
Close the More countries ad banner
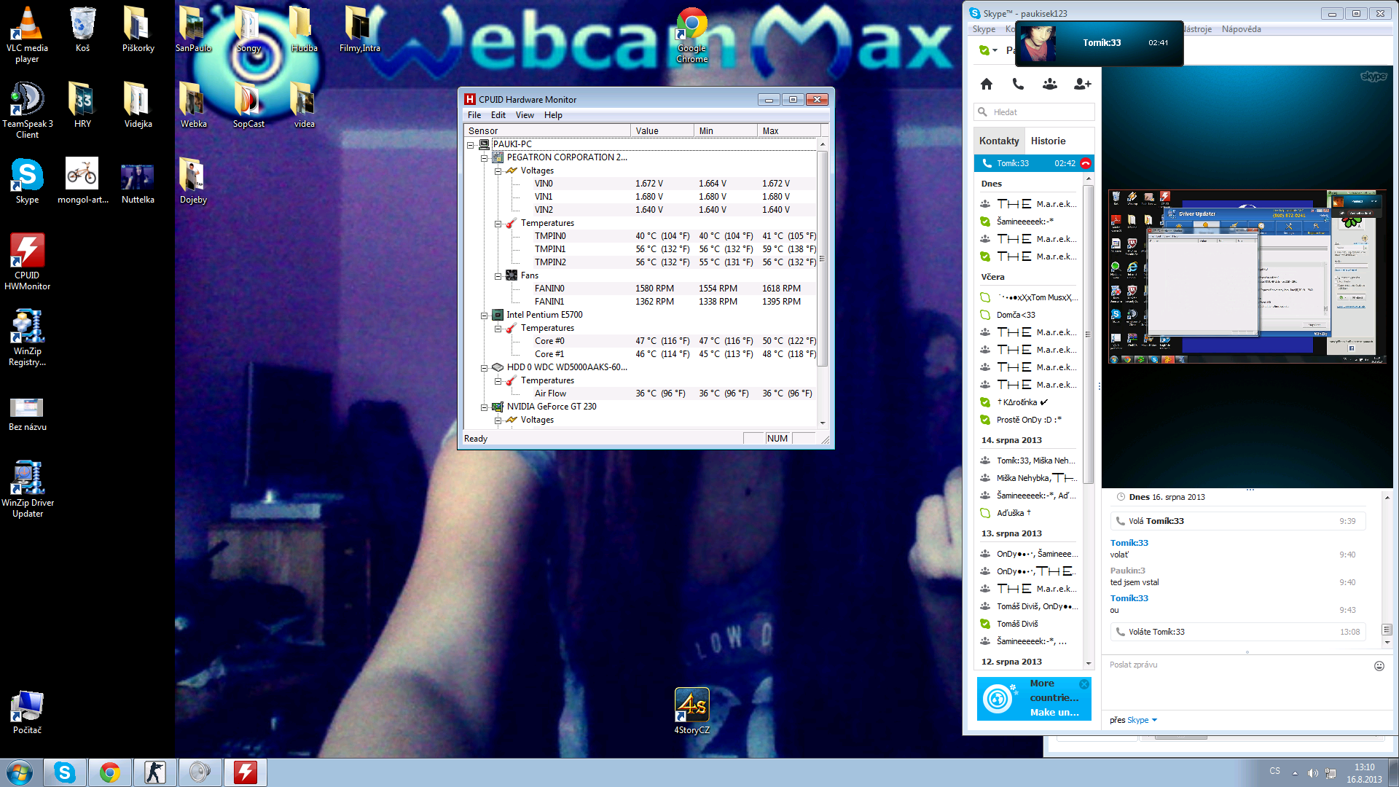pos(1084,684)
